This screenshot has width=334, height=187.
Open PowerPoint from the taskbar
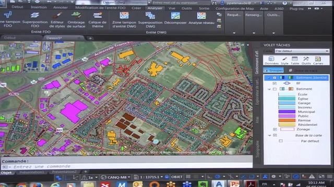coord(234,184)
